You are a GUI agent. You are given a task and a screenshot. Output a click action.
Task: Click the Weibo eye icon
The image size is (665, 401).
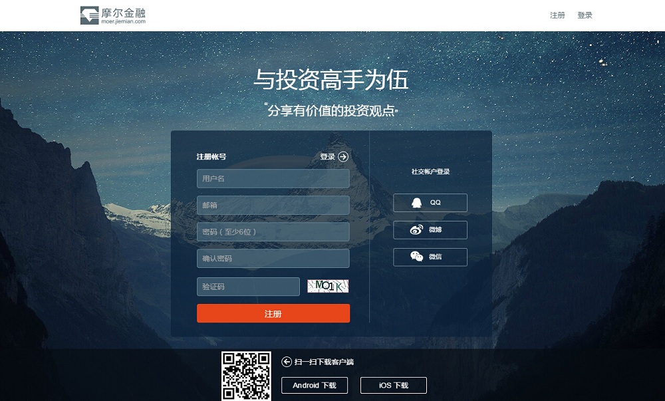(416, 229)
